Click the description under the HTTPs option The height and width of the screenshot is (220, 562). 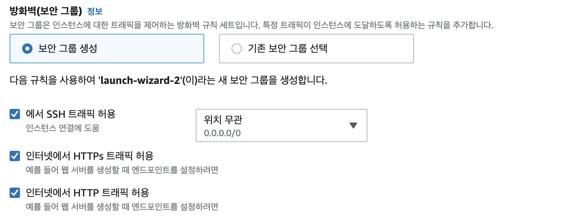coord(122,170)
